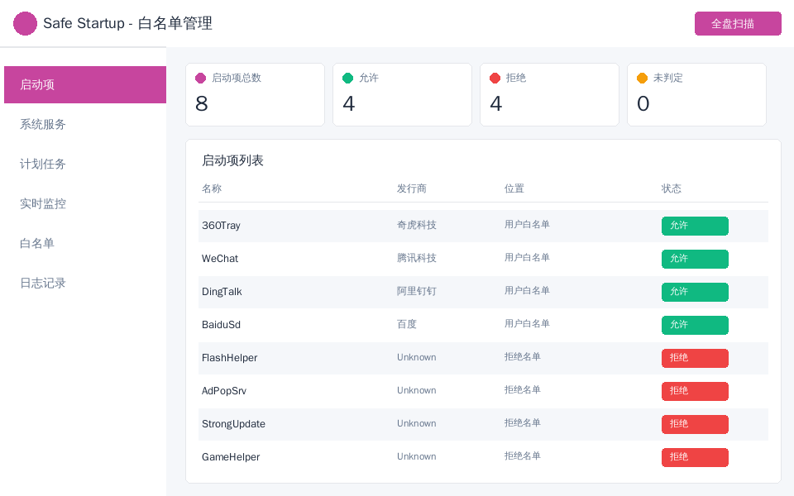Image resolution: width=794 pixels, height=496 pixels.
Task: Click 用户白名单 in the WeChat row
Action: point(527,258)
